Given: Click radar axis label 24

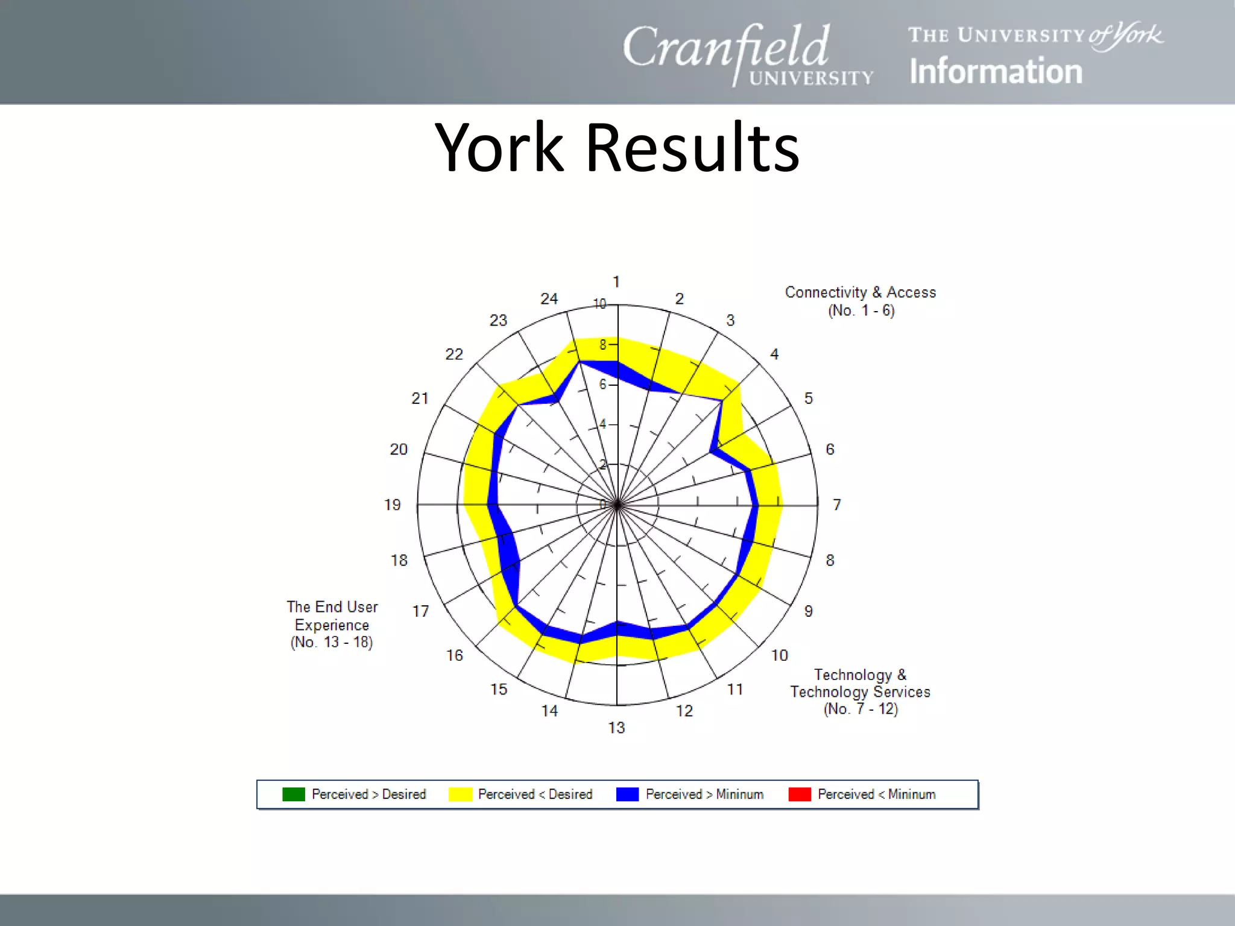Looking at the screenshot, I should pyautogui.click(x=549, y=298).
